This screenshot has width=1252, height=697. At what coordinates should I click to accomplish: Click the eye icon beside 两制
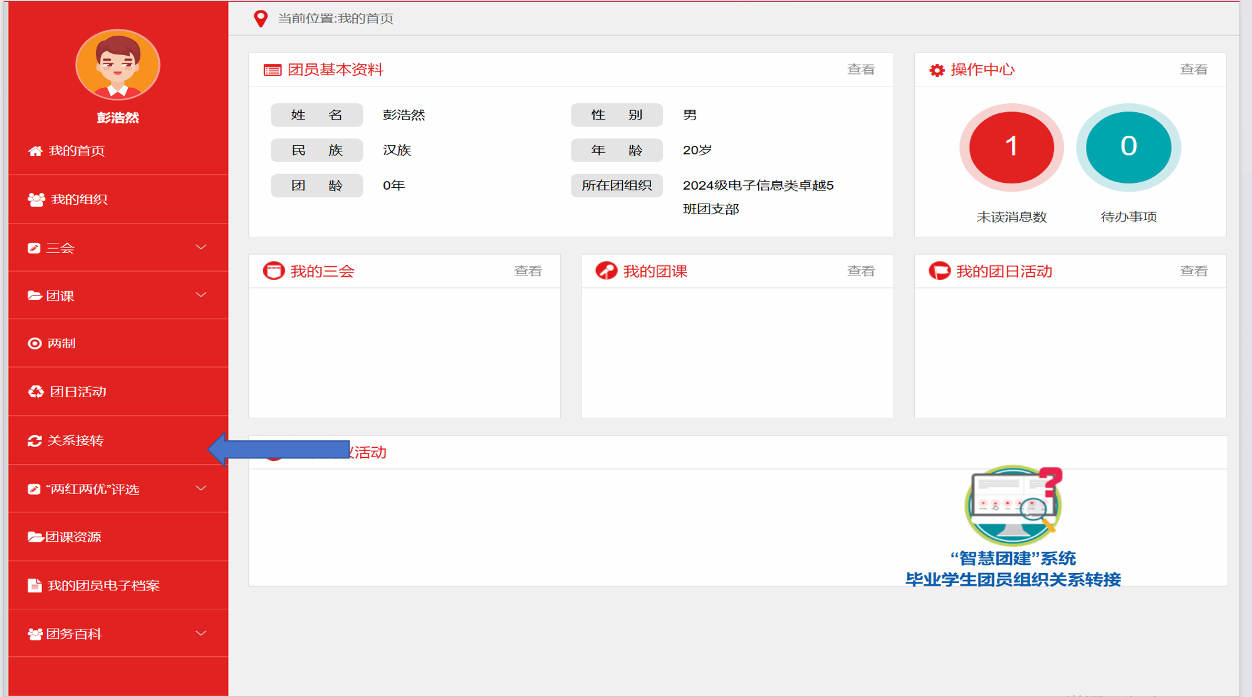click(34, 343)
